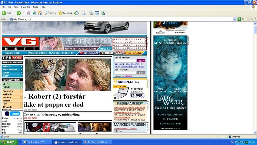Open Musikk sidebar link

pos(12,101)
